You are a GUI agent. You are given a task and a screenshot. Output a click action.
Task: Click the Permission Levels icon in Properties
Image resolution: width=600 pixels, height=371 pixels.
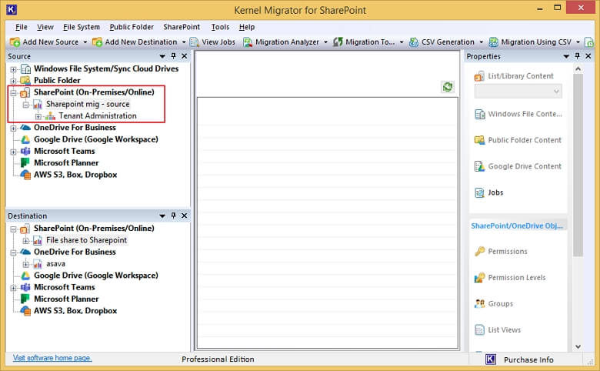(479, 278)
